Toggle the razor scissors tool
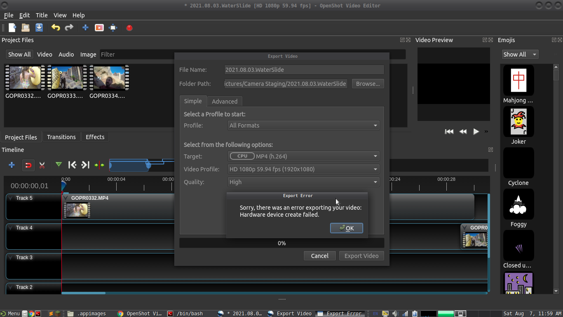Viewport: 563px width, 317px height. pos(42,165)
